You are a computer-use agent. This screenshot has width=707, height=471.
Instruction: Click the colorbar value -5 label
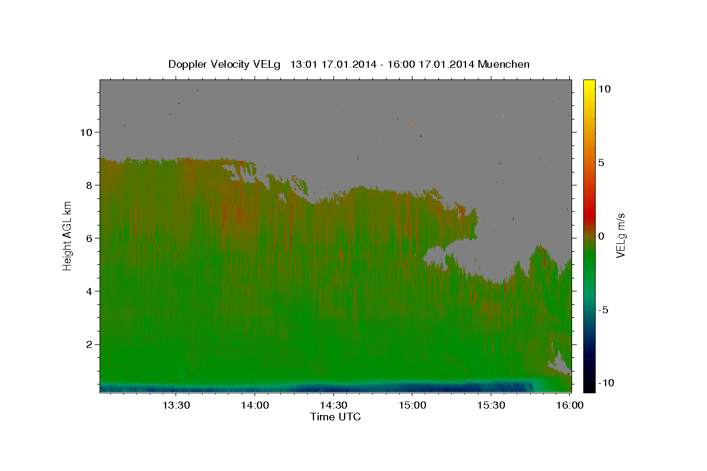[603, 310]
